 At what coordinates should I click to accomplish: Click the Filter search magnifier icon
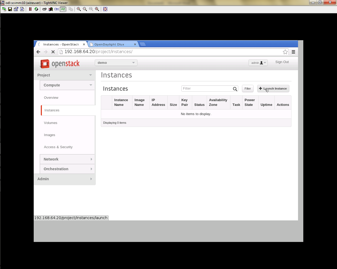click(x=235, y=89)
